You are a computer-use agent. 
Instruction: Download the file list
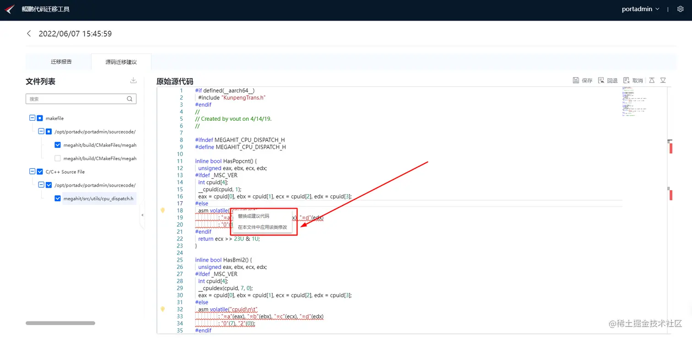pos(133,80)
